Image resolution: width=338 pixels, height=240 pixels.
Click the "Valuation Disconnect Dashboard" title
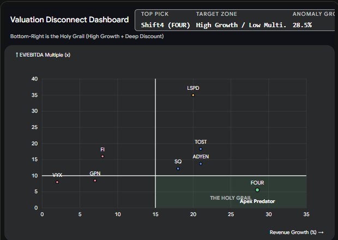point(69,20)
